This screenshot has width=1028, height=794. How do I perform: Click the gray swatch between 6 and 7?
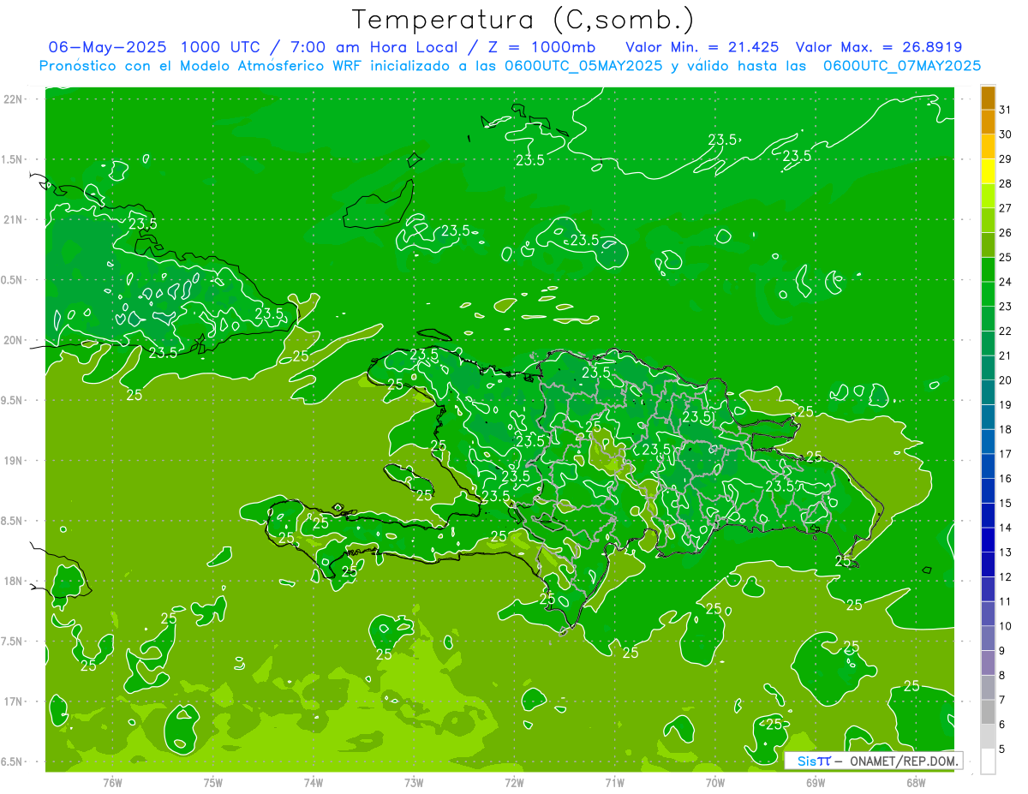(988, 713)
